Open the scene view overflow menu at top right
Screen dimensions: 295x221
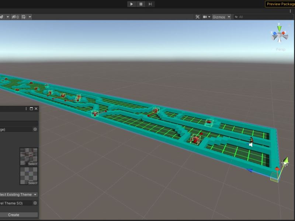[x=291, y=11]
